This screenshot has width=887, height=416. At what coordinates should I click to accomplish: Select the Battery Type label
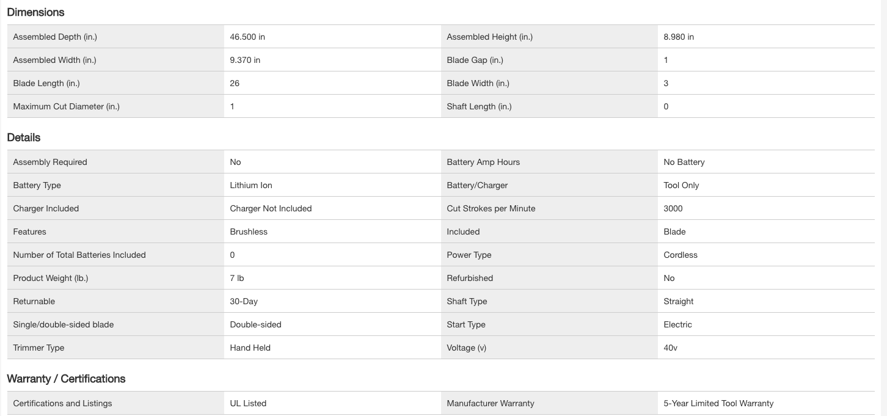[37, 185]
